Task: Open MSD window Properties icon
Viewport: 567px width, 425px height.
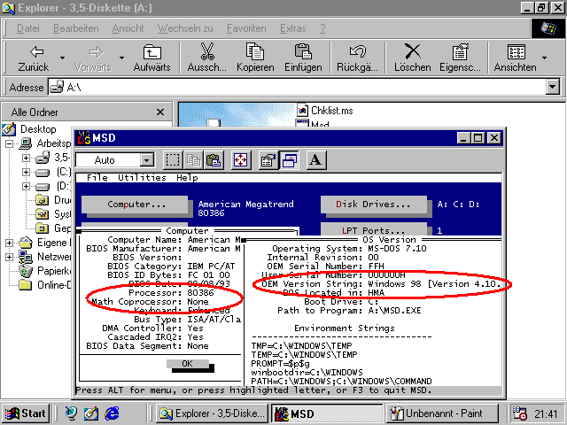Action: (268, 160)
